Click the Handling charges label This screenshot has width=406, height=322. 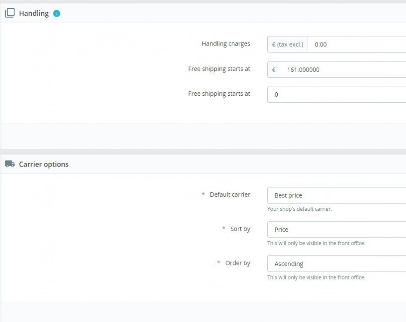coord(226,43)
